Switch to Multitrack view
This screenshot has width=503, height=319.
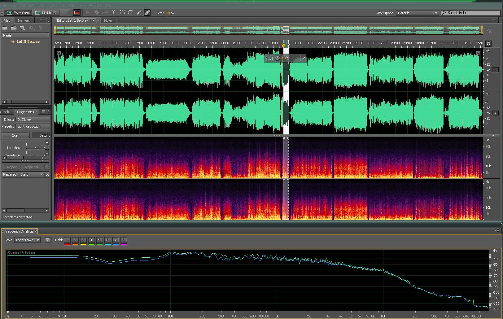coord(46,13)
